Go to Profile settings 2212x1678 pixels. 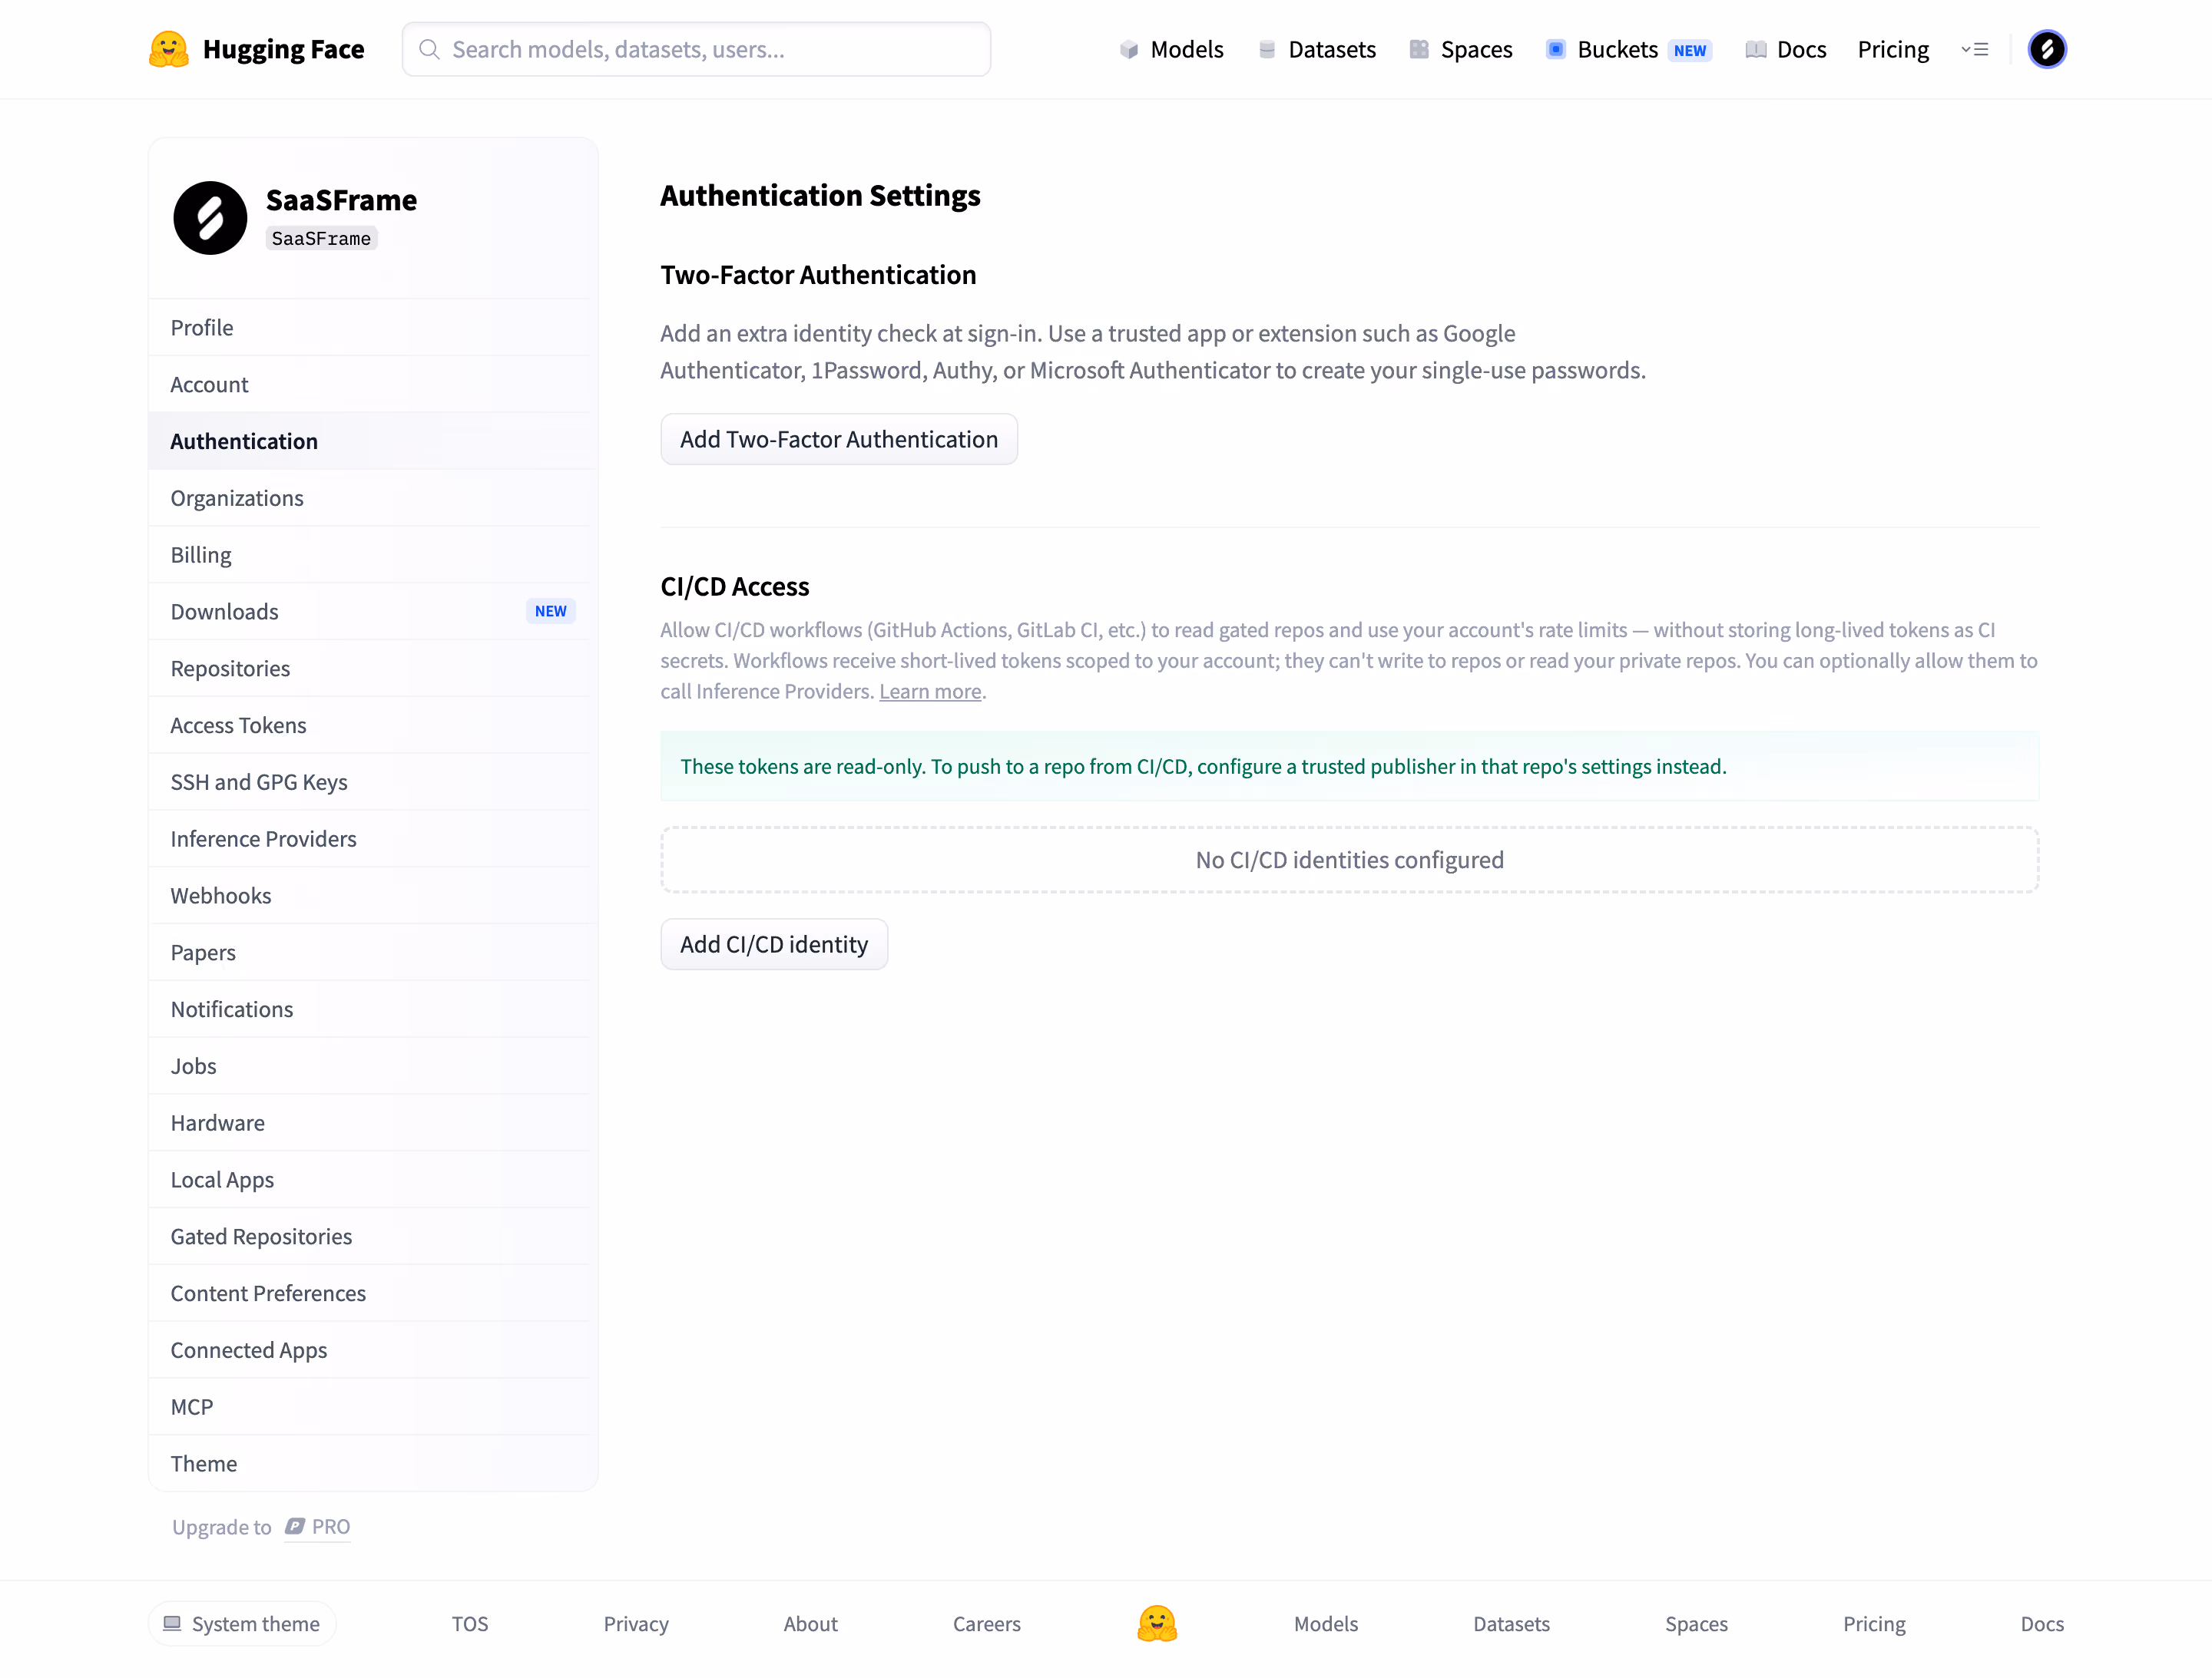point(373,328)
